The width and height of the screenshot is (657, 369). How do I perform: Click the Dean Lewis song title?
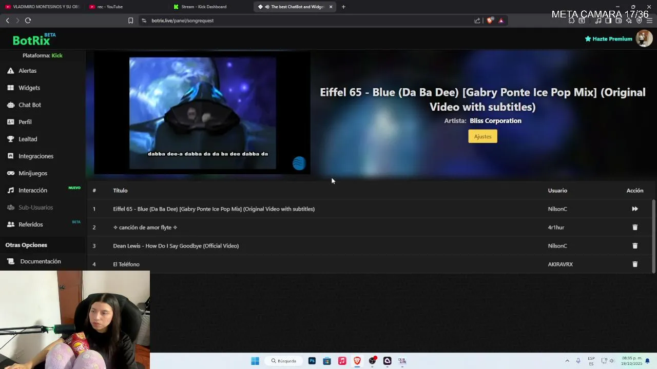(176, 246)
